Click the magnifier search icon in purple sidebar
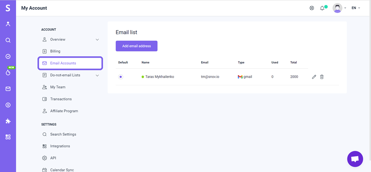This screenshot has width=371, height=172. 8,40
